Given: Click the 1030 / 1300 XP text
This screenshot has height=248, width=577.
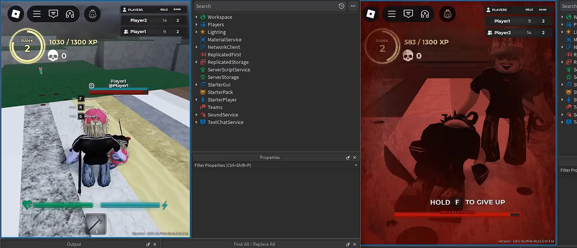Looking at the screenshot, I should [73, 42].
